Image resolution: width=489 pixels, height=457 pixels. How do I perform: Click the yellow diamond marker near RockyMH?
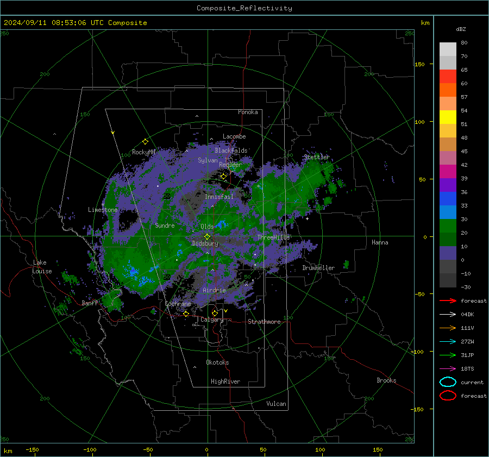pos(145,142)
